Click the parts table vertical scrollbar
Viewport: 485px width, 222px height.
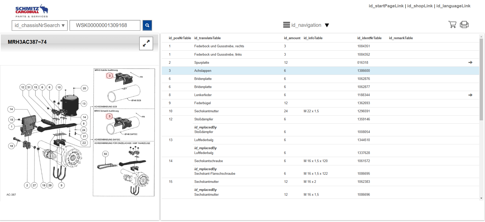click(481, 79)
